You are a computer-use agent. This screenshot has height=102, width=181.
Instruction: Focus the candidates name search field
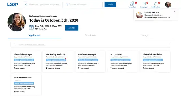coord(90,45)
